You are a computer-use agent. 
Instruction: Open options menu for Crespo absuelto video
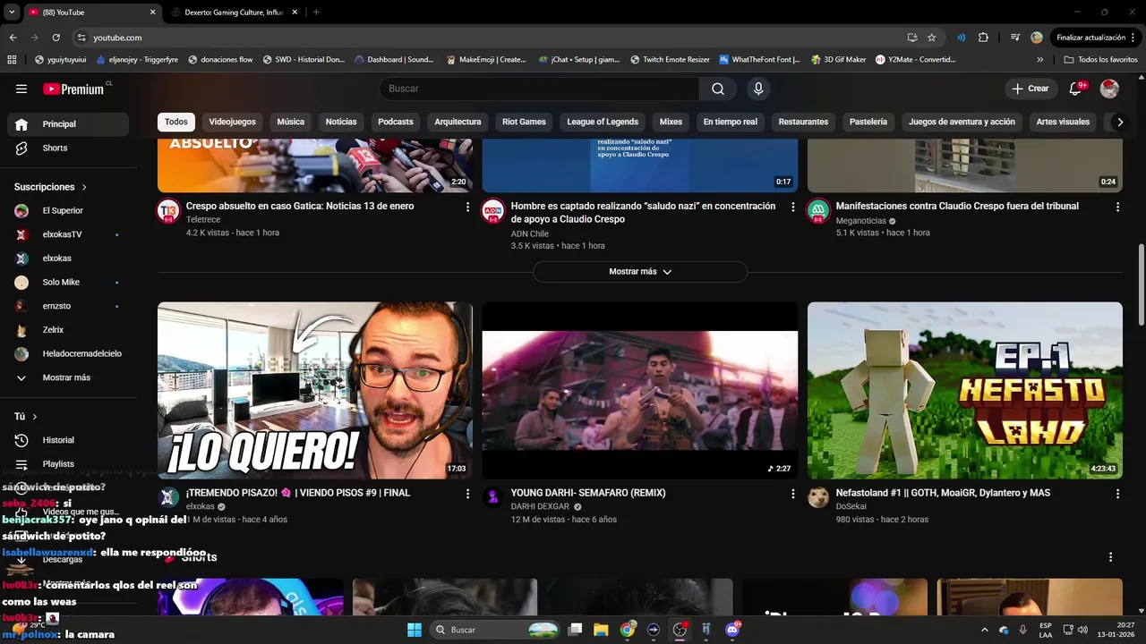(x=467, y=207)
